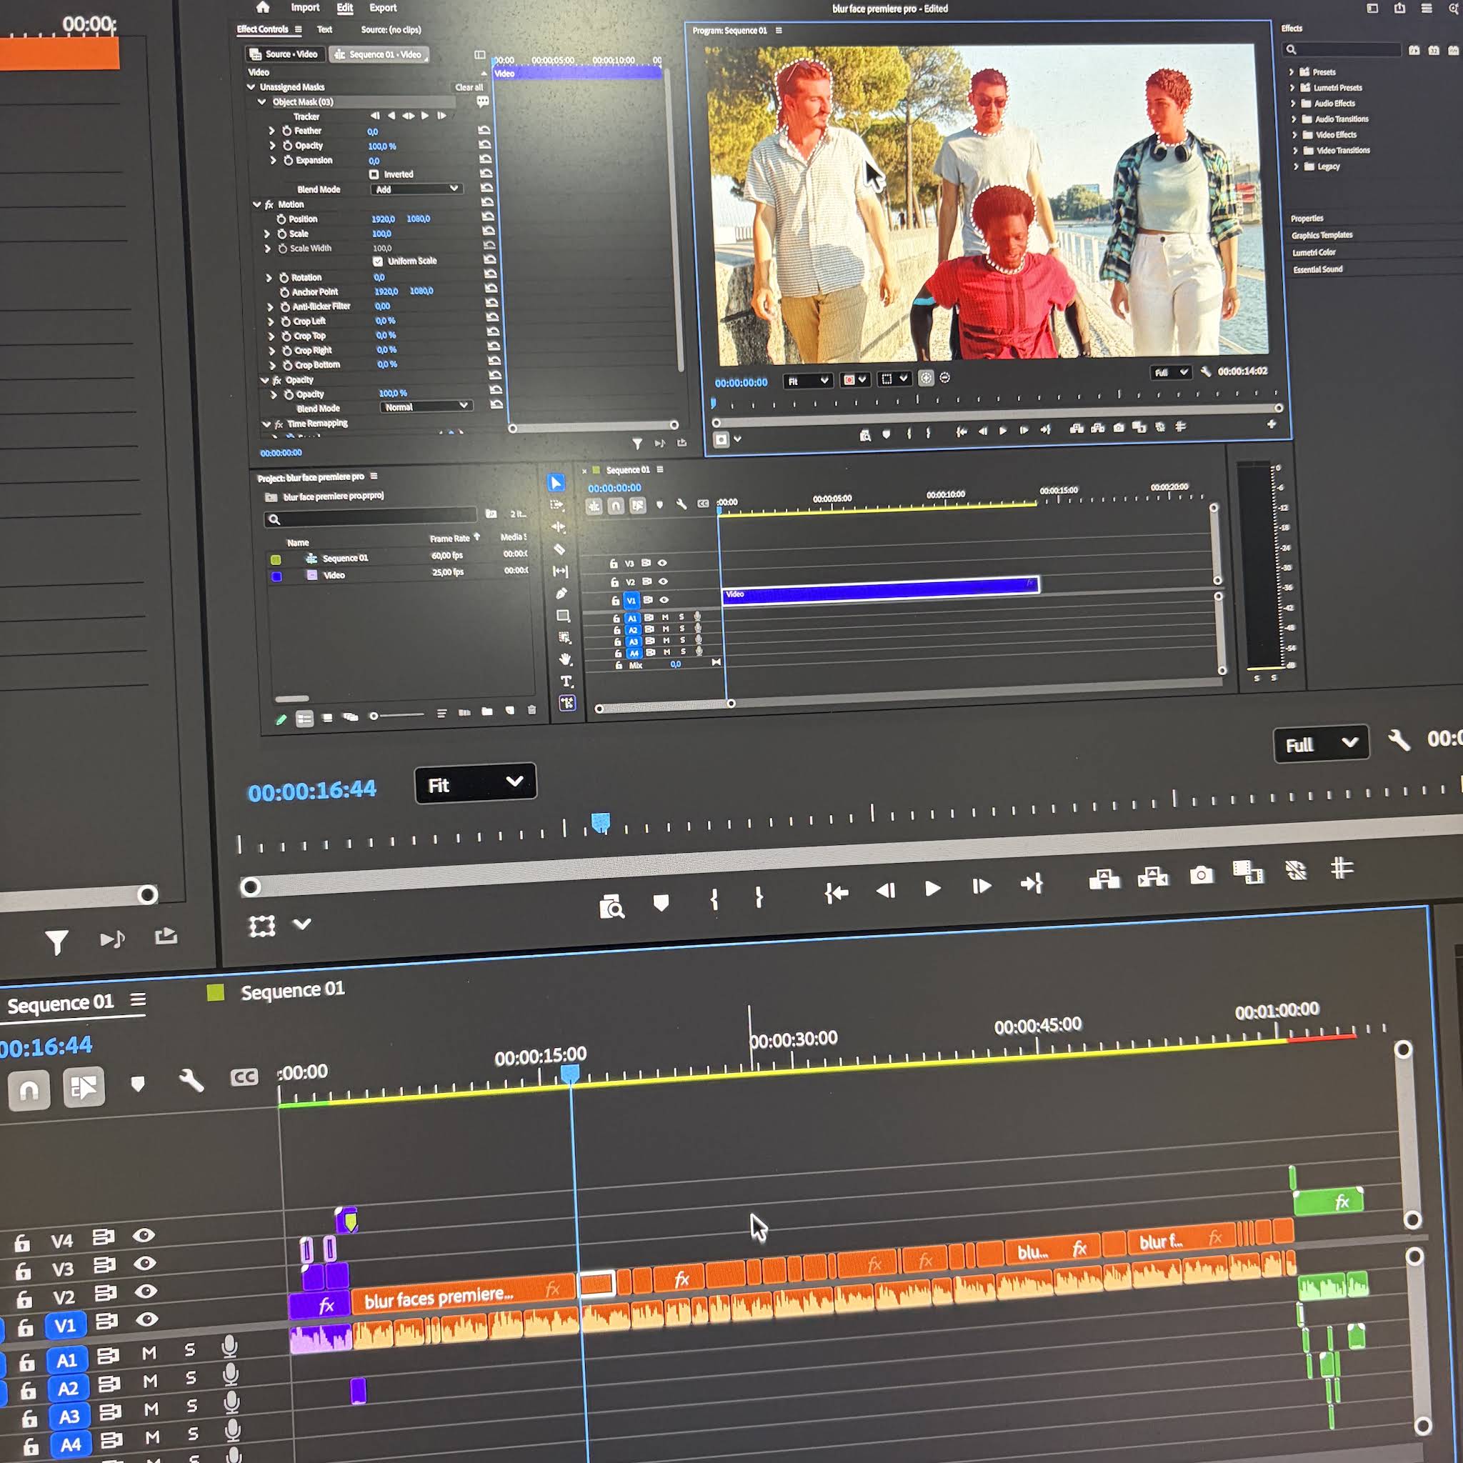Open the Edit menu tab at top

coord(344,8)
